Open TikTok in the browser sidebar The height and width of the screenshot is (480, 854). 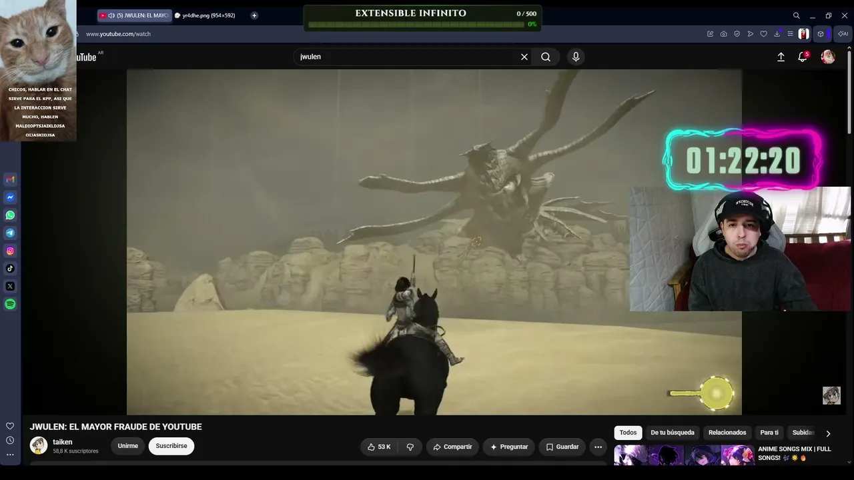coord(10,269)
